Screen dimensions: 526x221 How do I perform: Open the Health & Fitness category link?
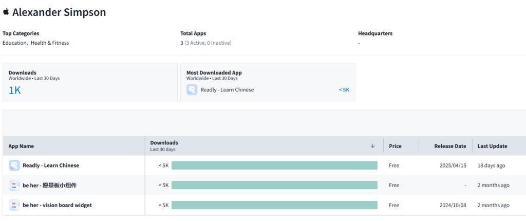[50, 43]
